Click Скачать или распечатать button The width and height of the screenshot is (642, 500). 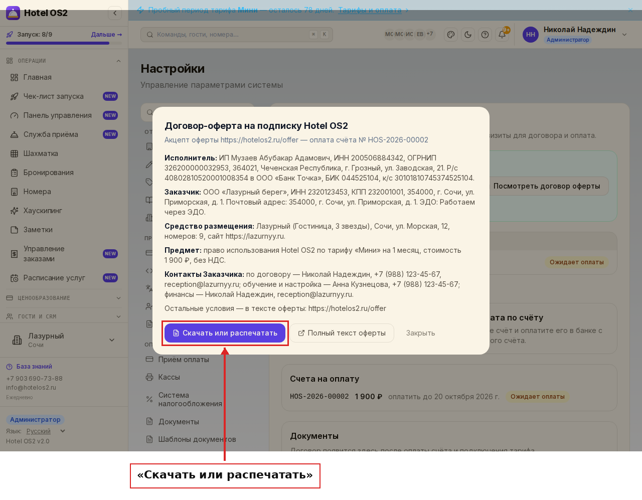(225, 333)
